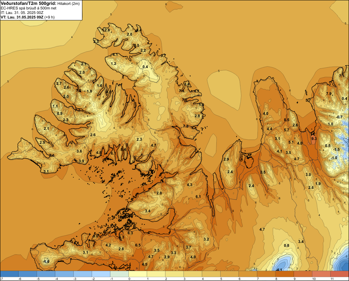The height and width of the screenshot is (281, 349).
Task: Click the 5.0 temperature value
Action: coord(96,236)
